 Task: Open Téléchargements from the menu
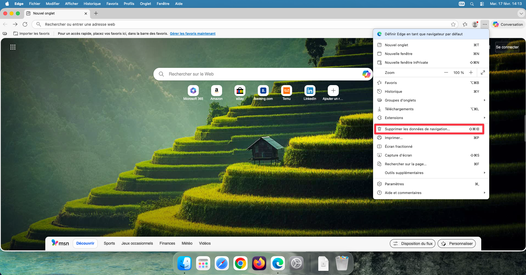tap(431, 109)
